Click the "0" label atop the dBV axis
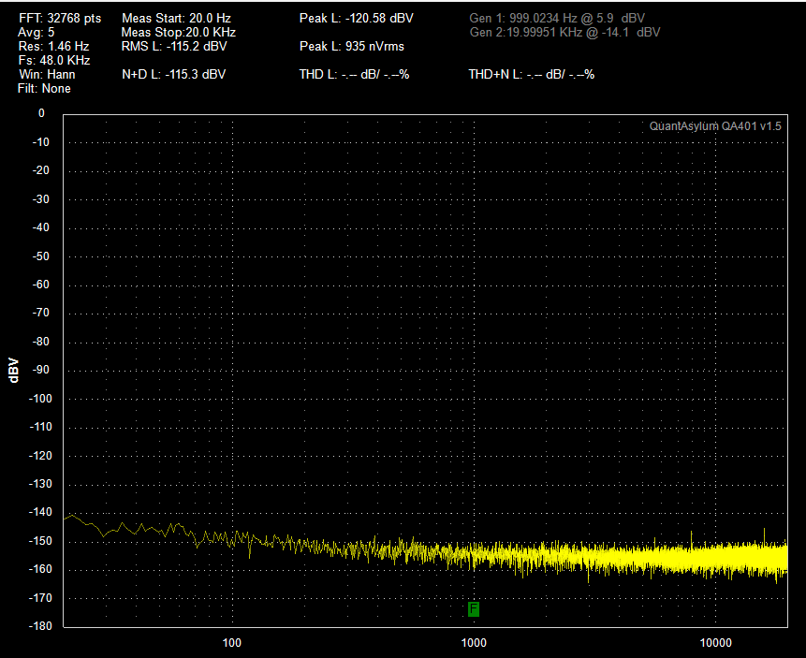Viewport: 806px width, 658px height. click(x=41, y=113)
